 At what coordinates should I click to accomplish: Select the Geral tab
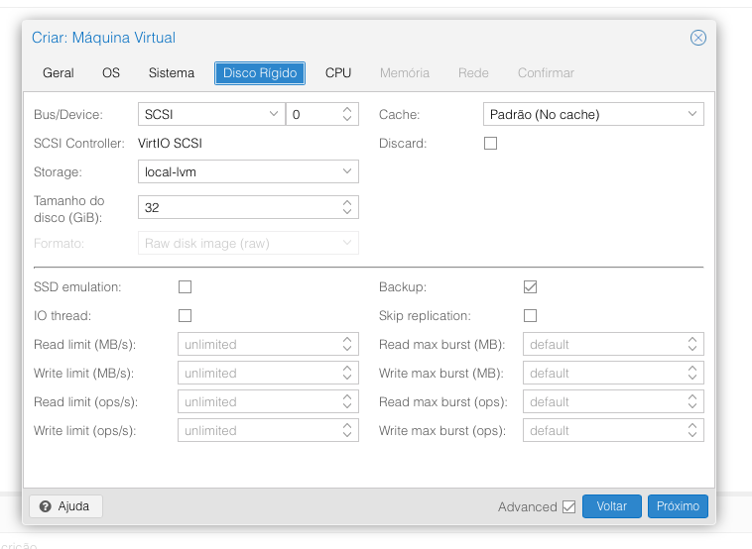point(59,73)
